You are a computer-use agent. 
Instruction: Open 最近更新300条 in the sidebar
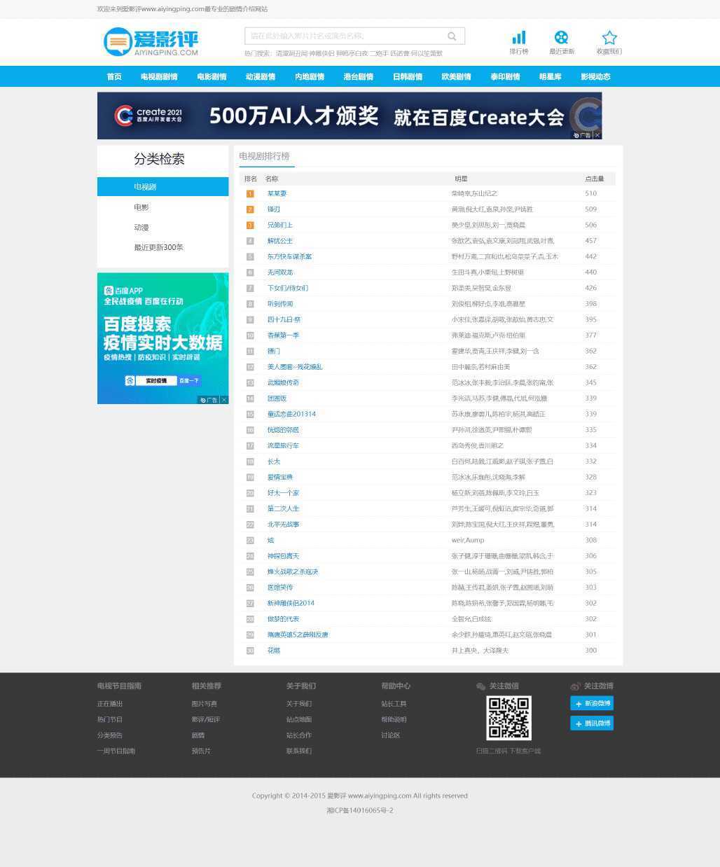pos(158,247)
